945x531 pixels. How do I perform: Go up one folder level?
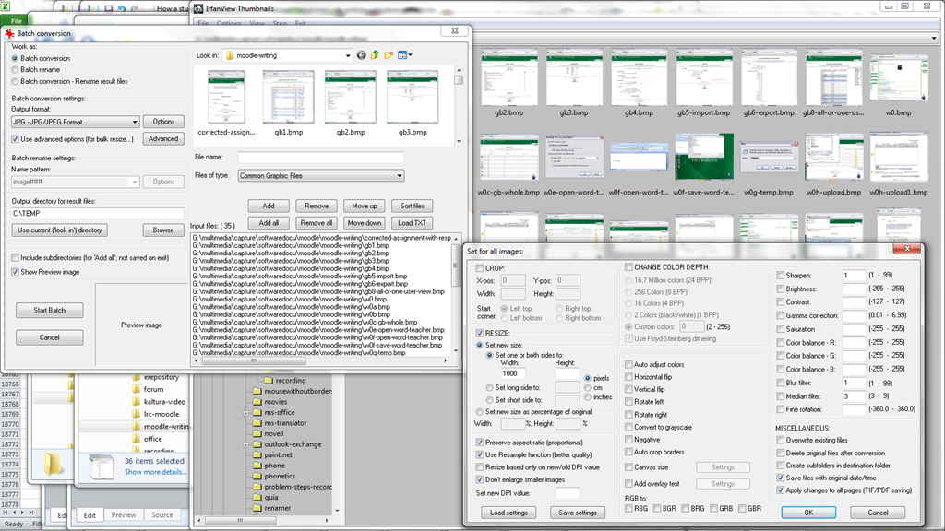(x=376, y=55)
